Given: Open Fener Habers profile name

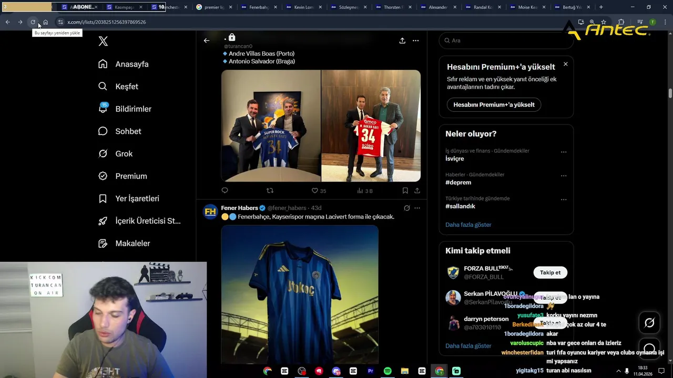Looking at the screenshot, I should 239,208.
